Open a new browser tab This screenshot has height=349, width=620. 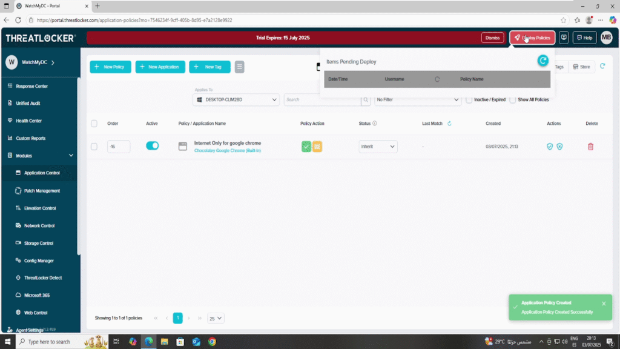tap(97, 6)
